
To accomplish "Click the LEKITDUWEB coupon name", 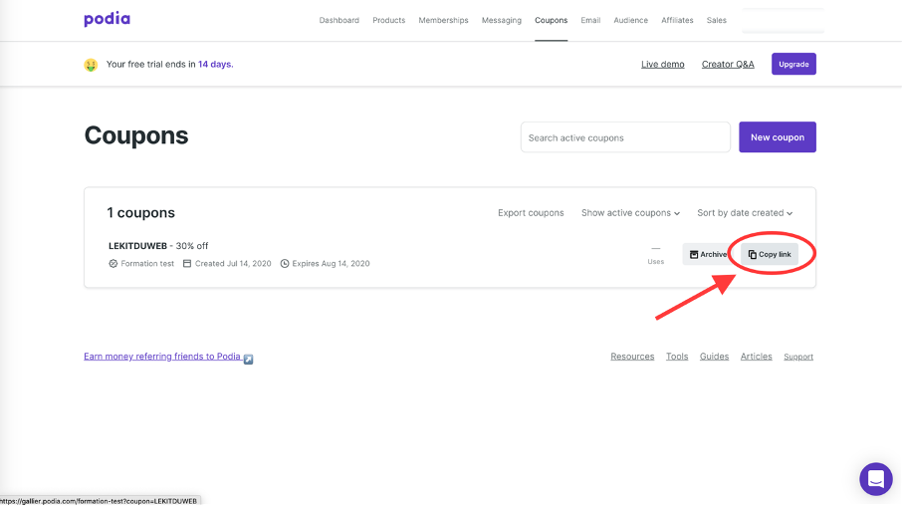I will click(x=137, y=246).
